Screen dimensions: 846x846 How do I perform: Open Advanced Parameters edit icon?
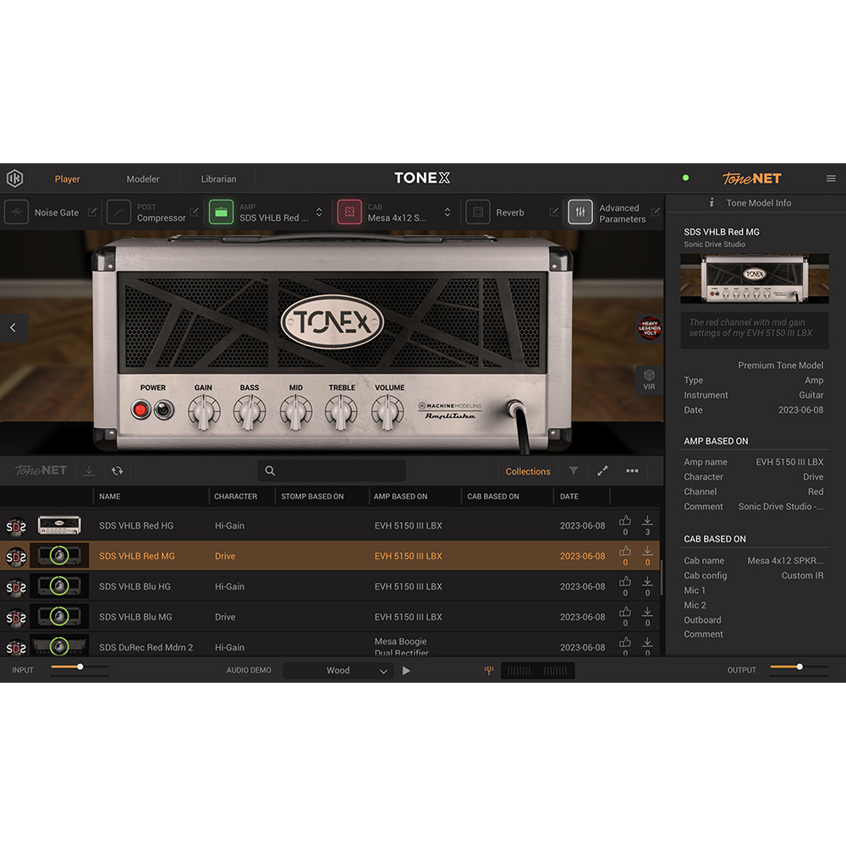click(656, 212)
